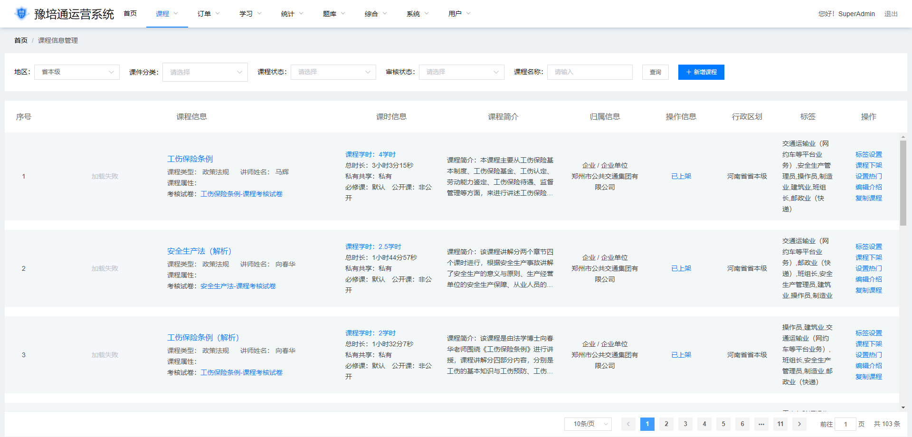Screen dimensions: 912x437
Task: Focus the 课程名称 input field
Action: pyautogui.click(x=590, y=72)
